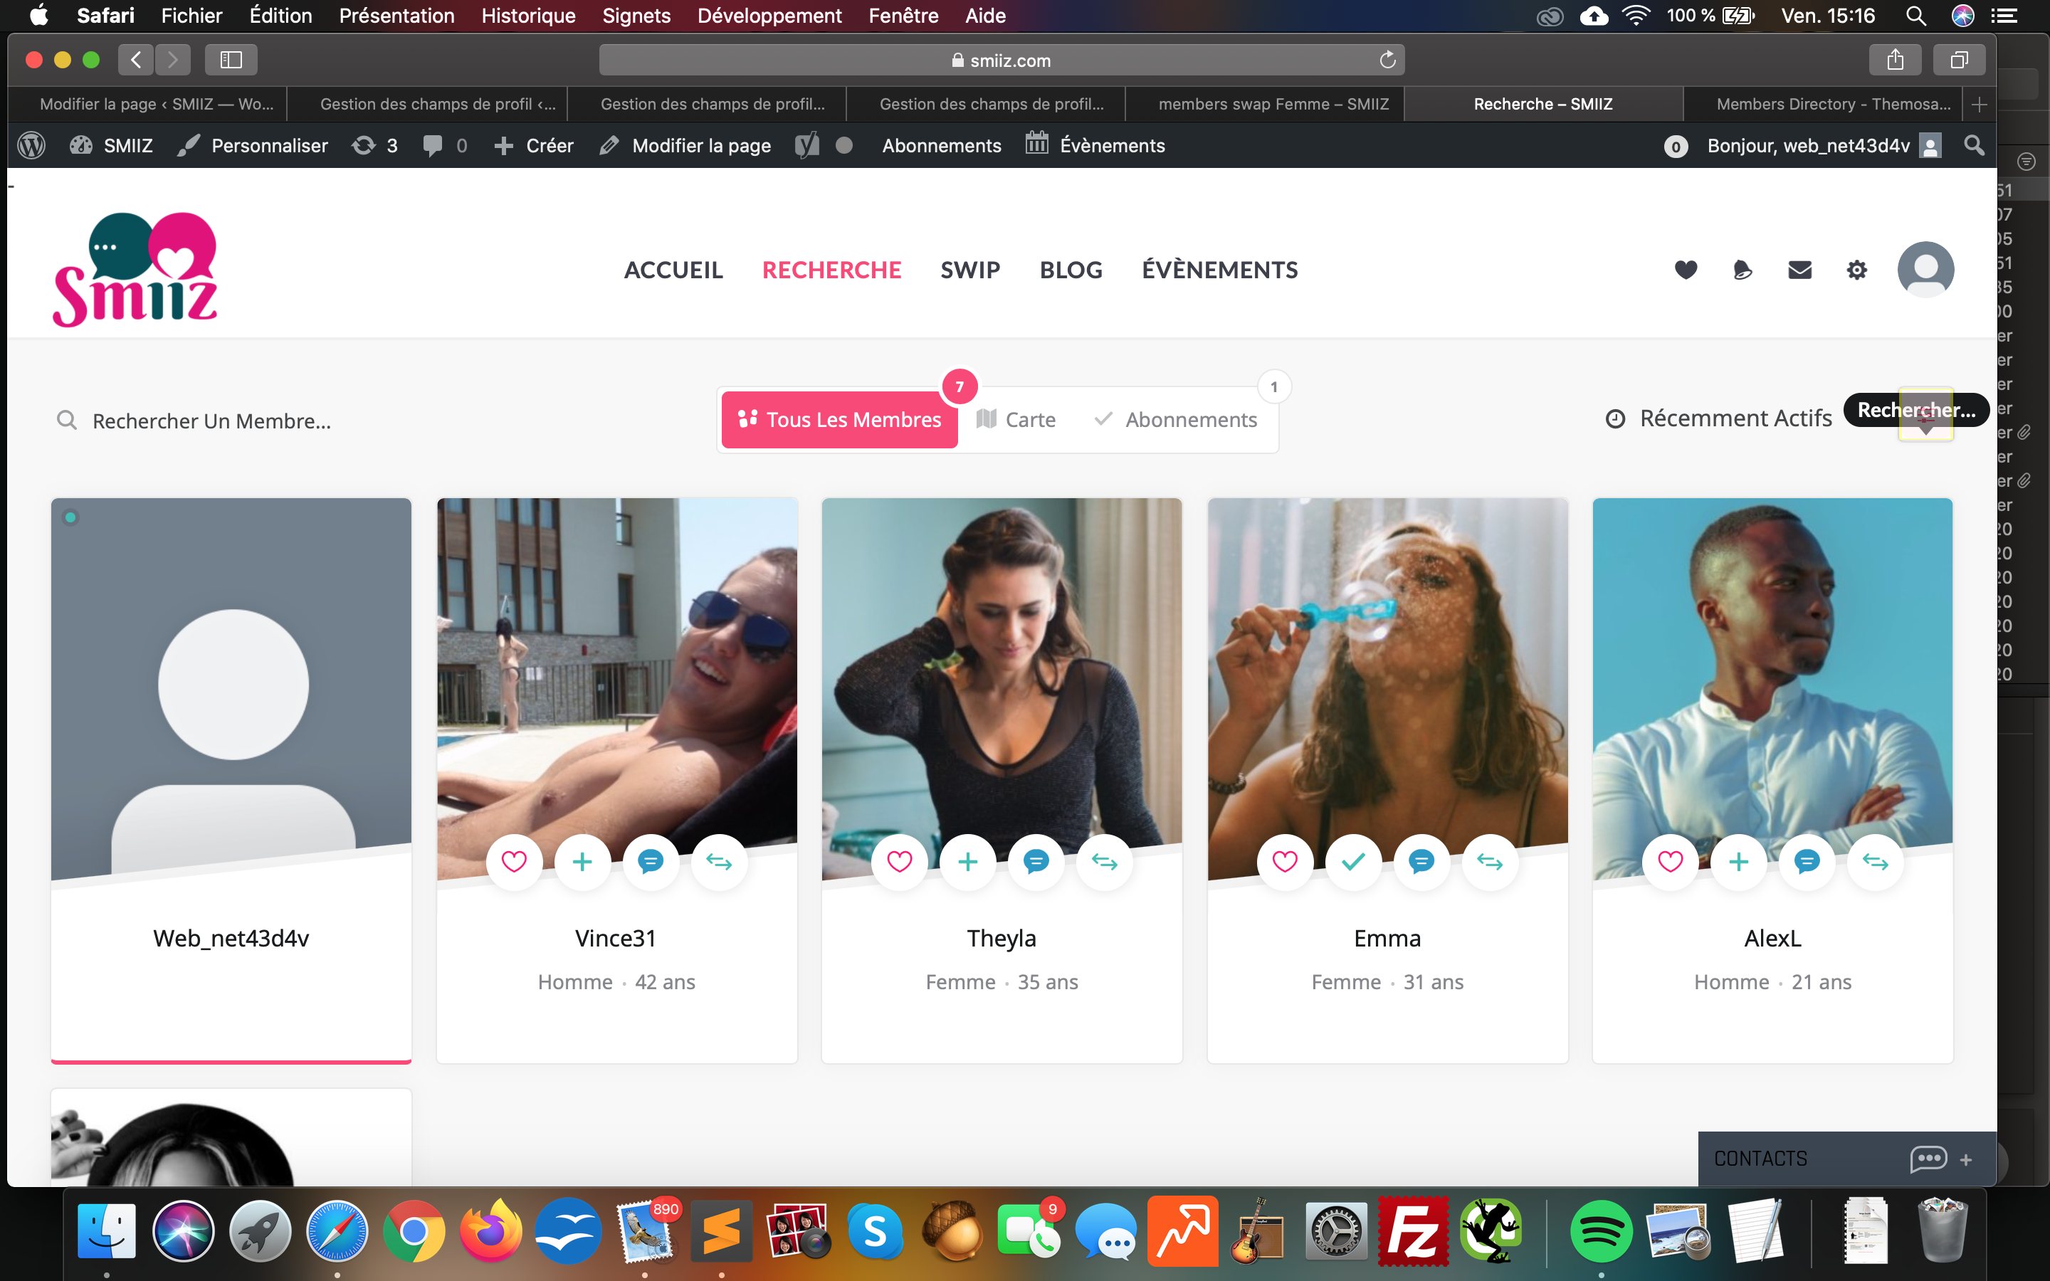
Task: Message AlexL via the chat bubble icon
Action: (1807, 862)
